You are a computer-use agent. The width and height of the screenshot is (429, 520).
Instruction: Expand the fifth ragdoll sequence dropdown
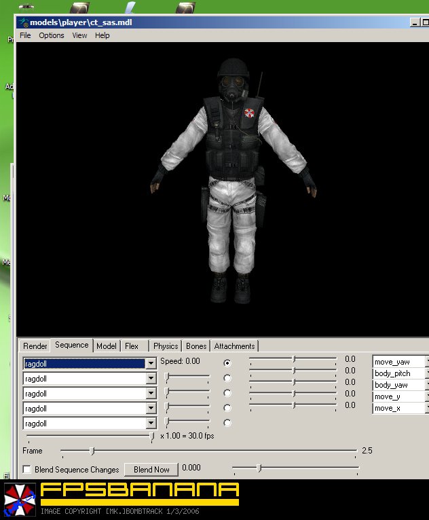(151, 423)
